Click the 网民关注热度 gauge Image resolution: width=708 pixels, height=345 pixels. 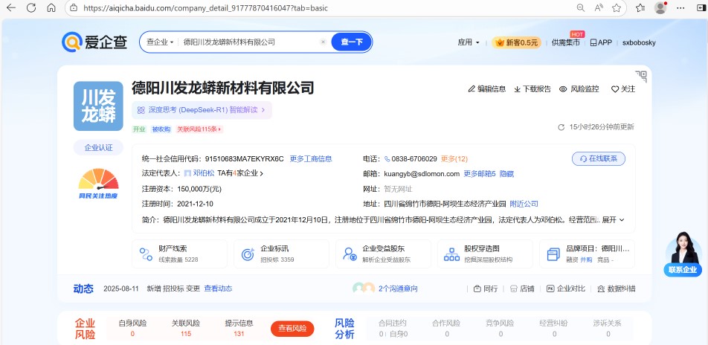tap(98, 184)
